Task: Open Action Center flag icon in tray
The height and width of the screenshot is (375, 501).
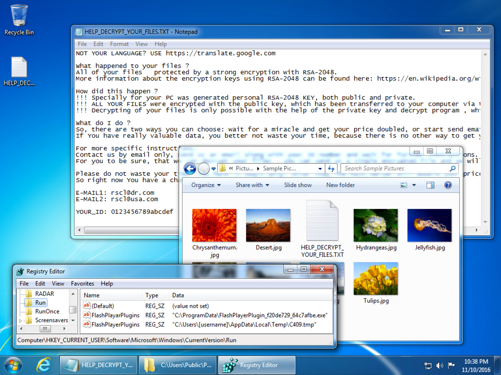Action: tap(451, 365)
